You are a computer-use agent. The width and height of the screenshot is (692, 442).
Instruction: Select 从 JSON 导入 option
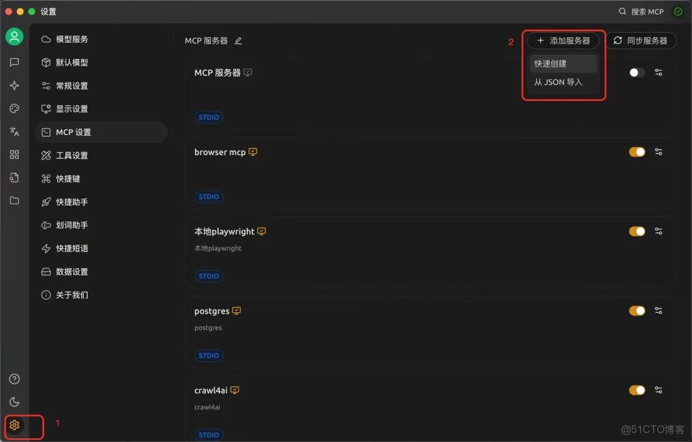557,82
